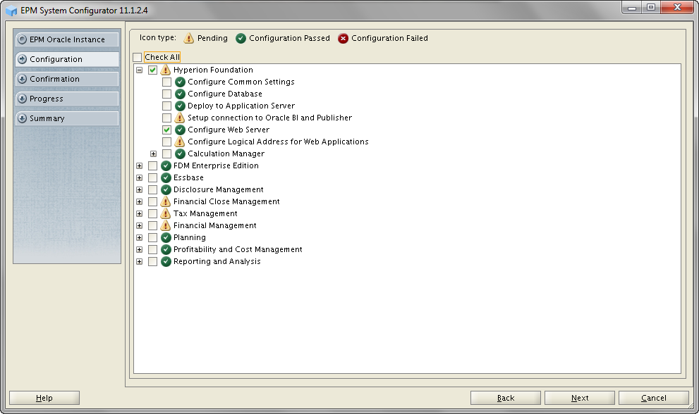
Task: Open the Confirmation step
Action: pos(67,79)
